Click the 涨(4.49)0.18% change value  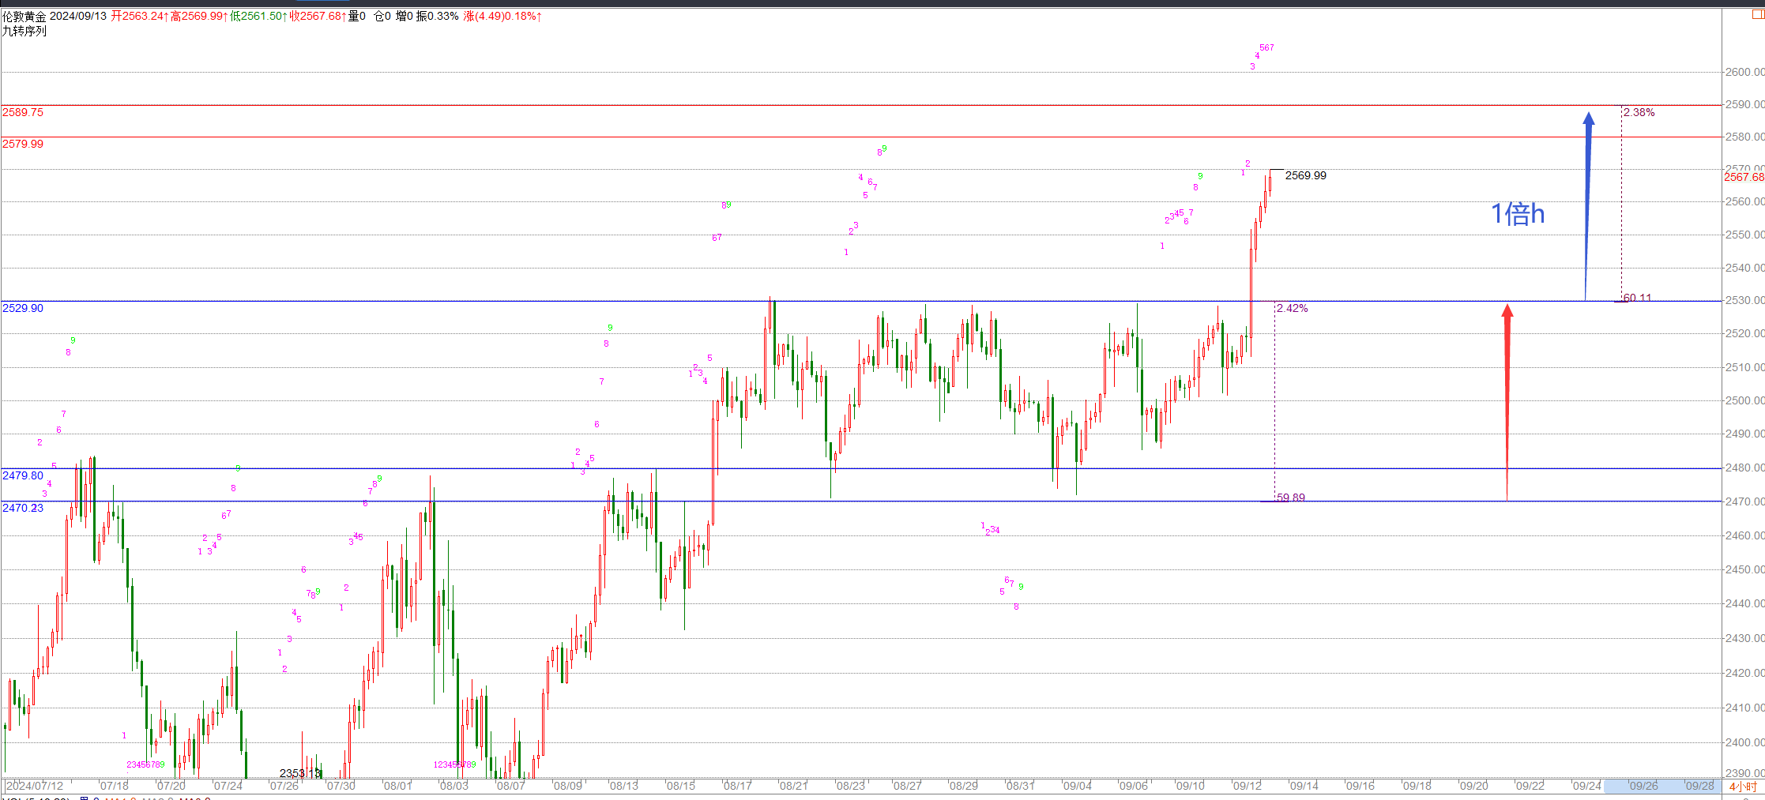pos(502,16)
